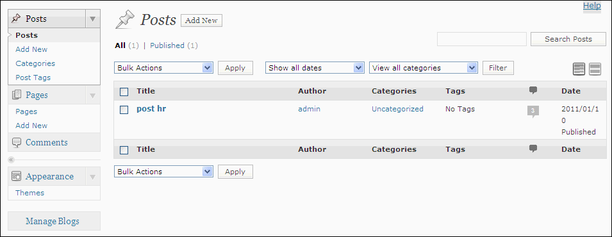Switch to excerpt view mode icon
The height and width of the screenshot is (237, 612).
pos(595,69)
